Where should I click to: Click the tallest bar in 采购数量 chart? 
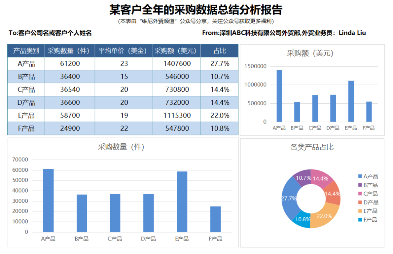pos(48,200)
